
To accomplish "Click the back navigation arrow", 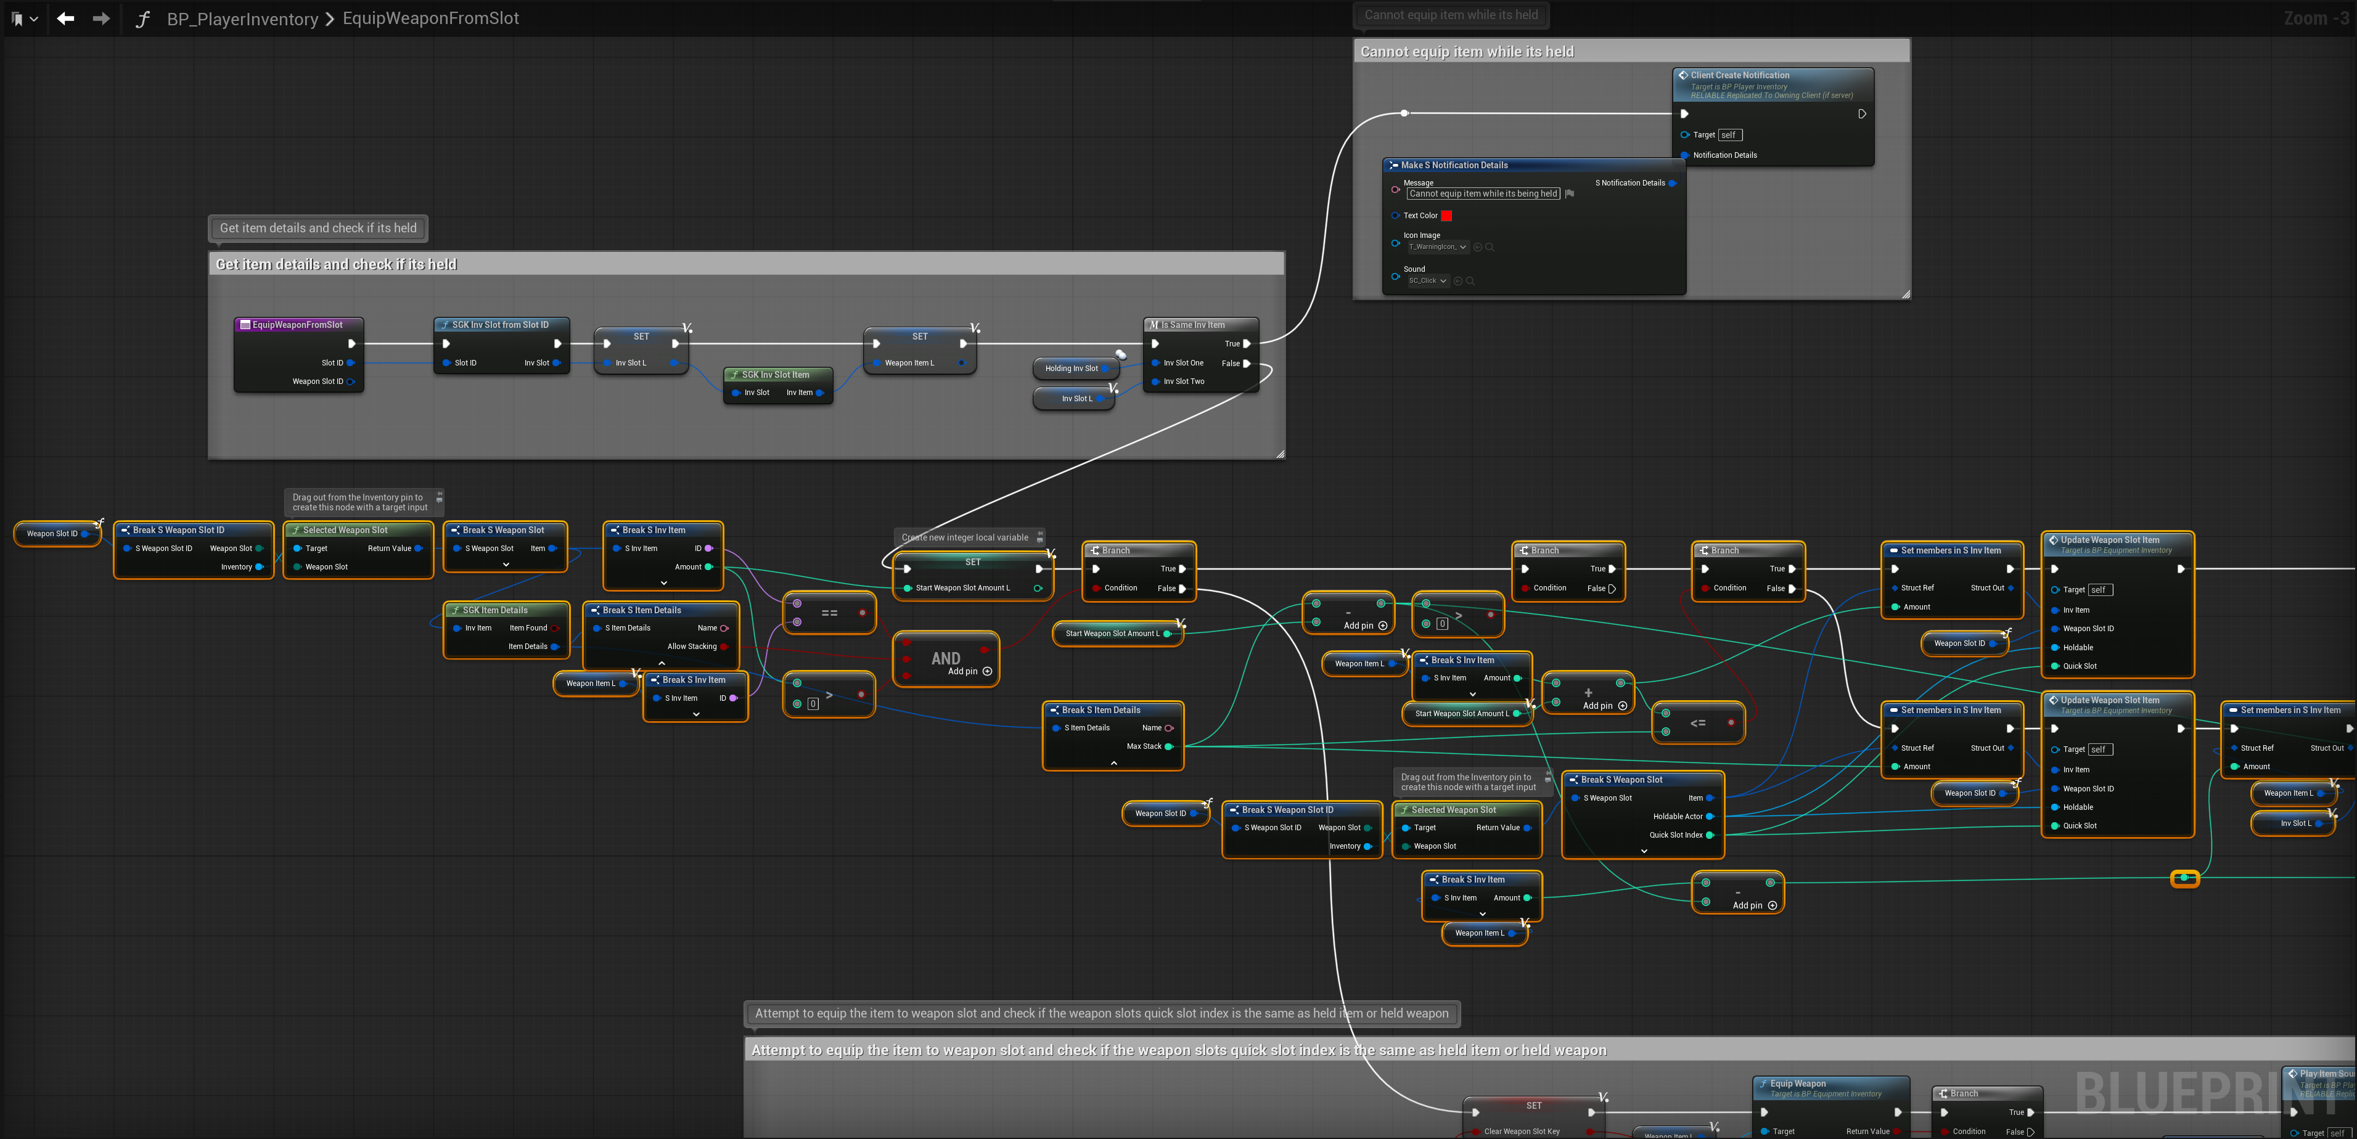I will (x=65, y=18).
